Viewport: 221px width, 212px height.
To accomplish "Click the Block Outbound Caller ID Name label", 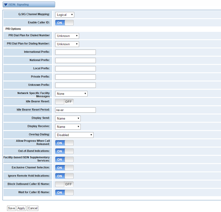I will click(x=29, y=184).
